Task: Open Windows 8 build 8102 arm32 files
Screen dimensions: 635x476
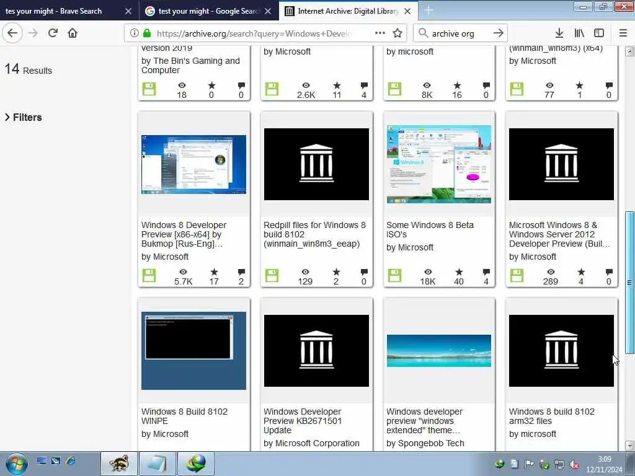Action: click(x=551, y=416)
